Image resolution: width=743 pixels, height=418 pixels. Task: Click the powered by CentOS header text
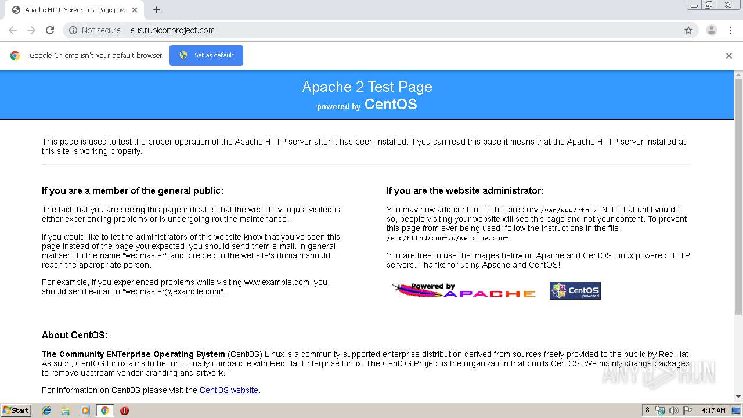coord(367,105)
